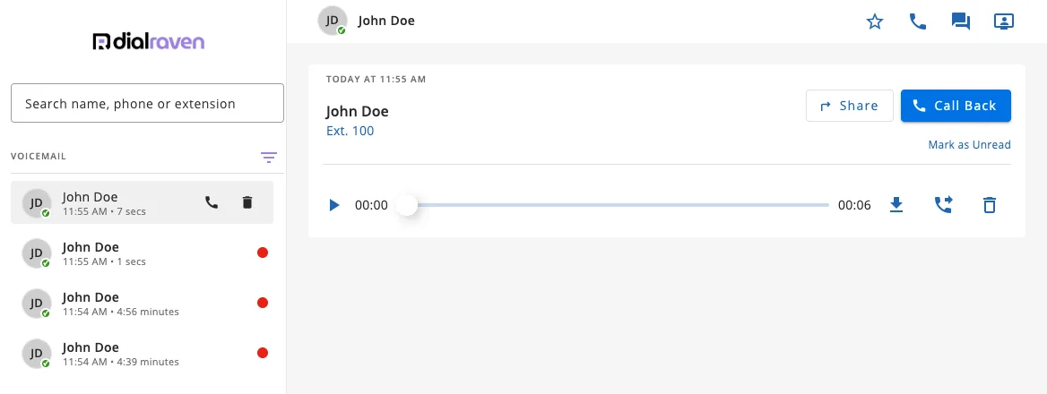Viewport: 1047px width, 394px height.
Task: Delete the 7 secs voicemail from the list
Action: [247, 202]
